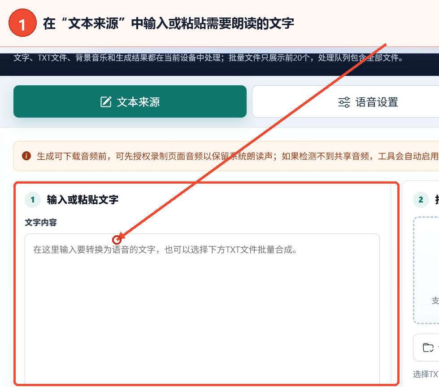Click the folder icon button below the dashed box
The image size is (439, 387).
coord(426,347)
